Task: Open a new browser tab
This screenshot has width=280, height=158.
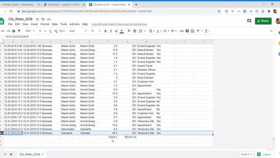Action: [x=136, y=4]
